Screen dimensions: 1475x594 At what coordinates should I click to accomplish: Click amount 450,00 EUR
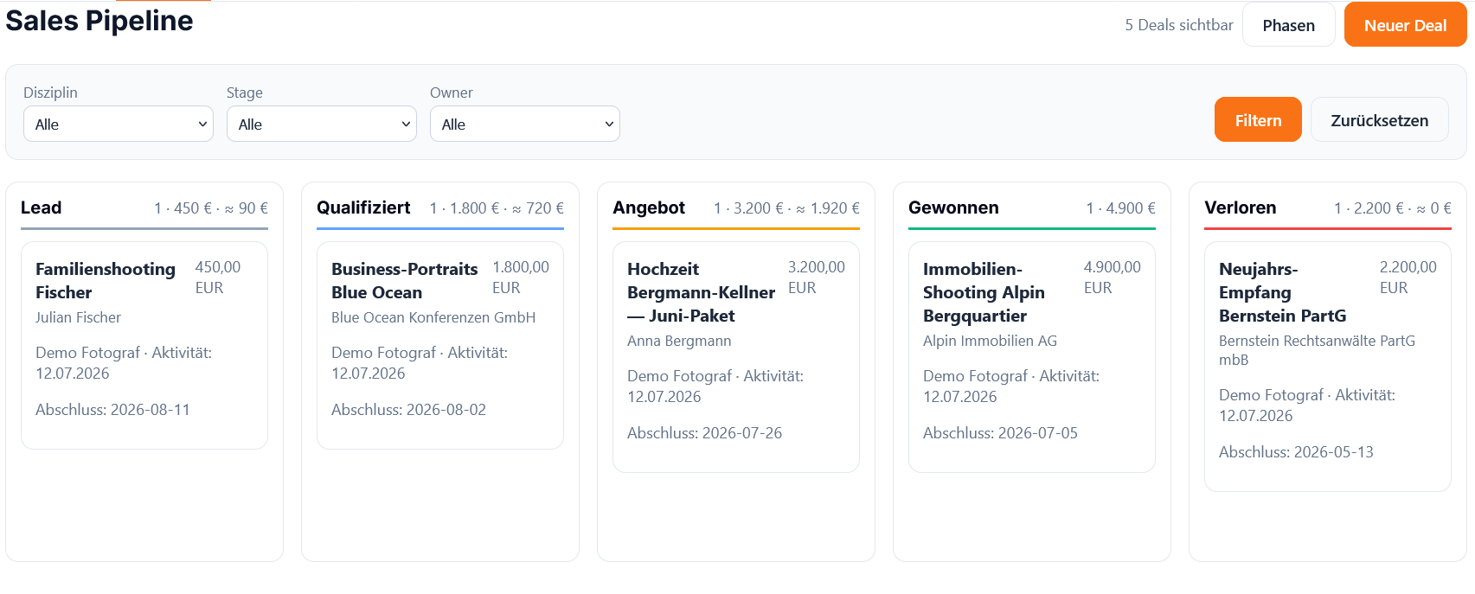[218, 278]
